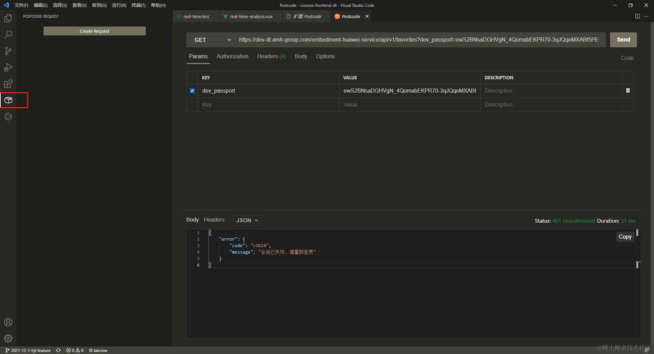Viewport: 654px width, 354px height.
Task: Open Source Control view icon
Action: click(x=8, y=51)
